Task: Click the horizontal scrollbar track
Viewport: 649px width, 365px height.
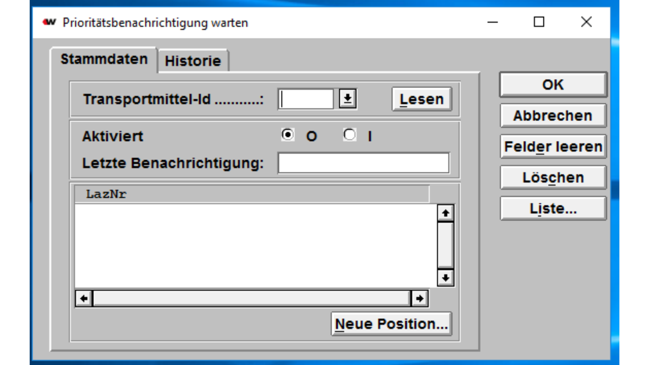Action: pos(251,298)
